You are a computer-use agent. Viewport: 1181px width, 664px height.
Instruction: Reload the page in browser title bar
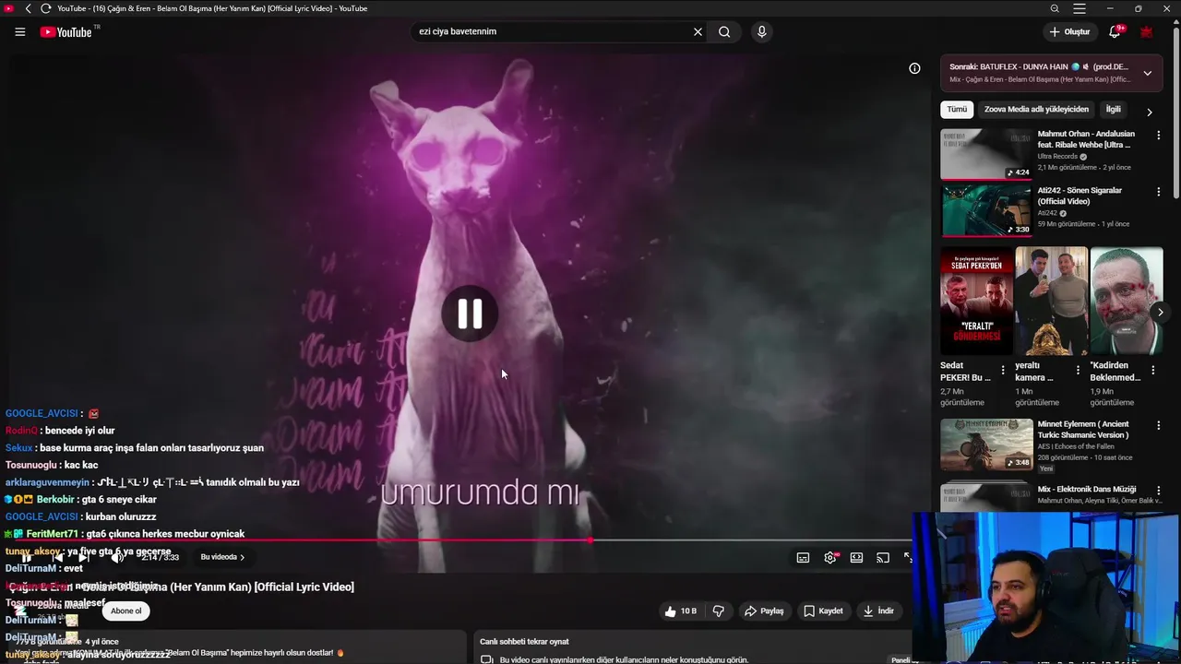pyautogui.click(x=45, y=8)
